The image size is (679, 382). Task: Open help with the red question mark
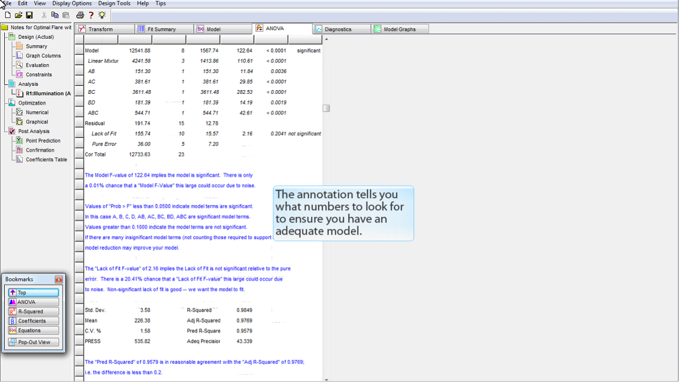tap(91, 15)
